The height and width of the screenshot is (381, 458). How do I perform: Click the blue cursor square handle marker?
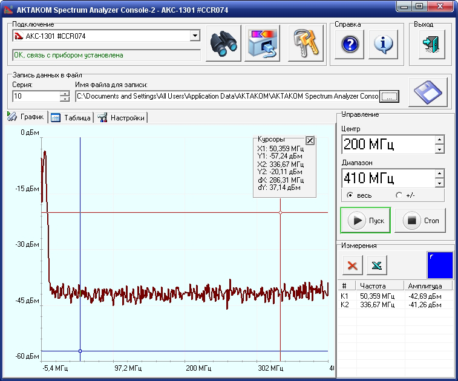[x=80, y=351]
